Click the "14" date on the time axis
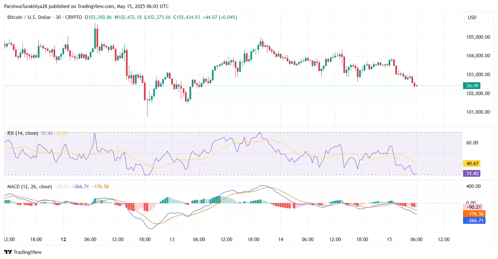 [x=281, y=239]
